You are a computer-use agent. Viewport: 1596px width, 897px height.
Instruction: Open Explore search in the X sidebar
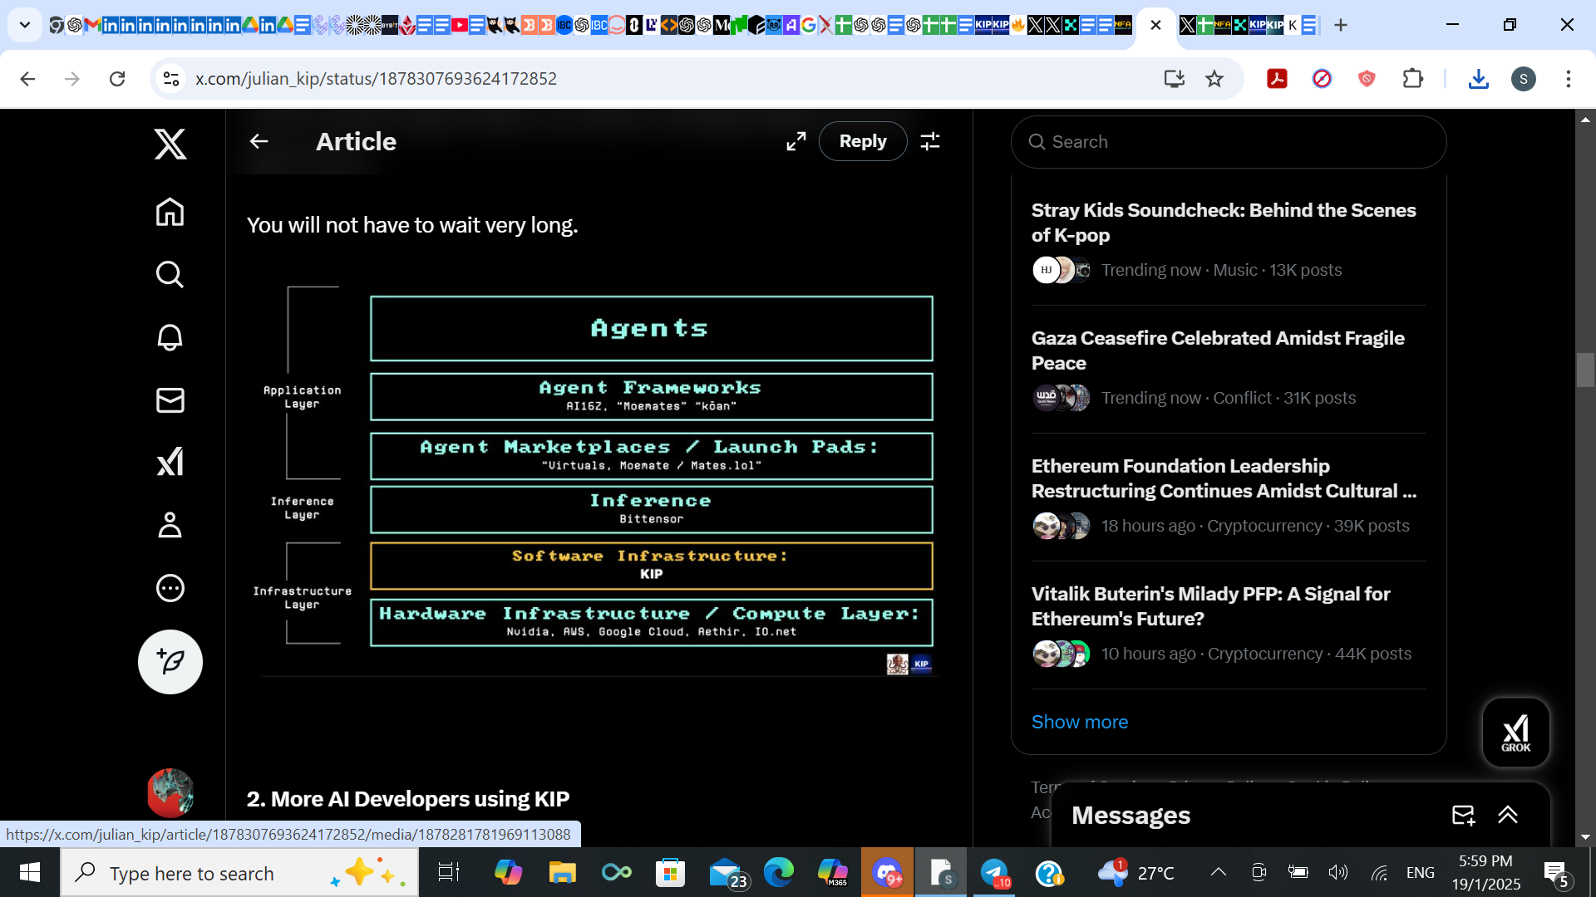(x=170, y=274)
